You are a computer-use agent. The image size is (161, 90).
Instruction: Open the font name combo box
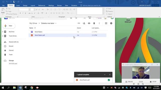(x=25, y=9)
